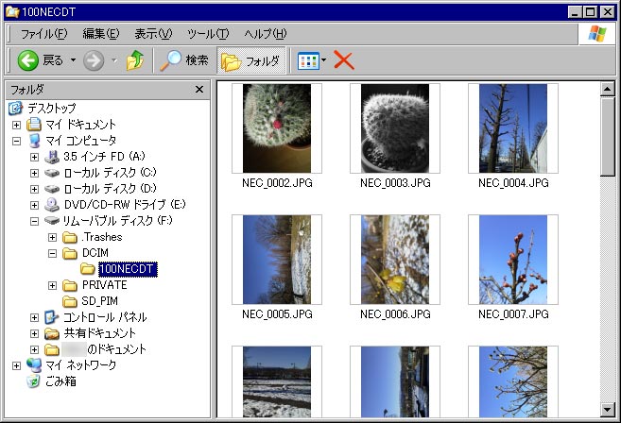Select thumbnail NEC_0005.JPG
The height and width of the screenshot is (423, 621).
point(277,260)
